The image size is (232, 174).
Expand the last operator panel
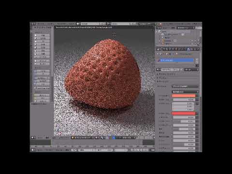[39, 104]
